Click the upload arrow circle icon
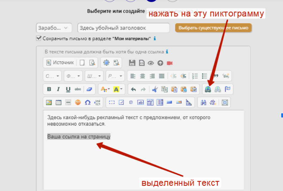 pyautogui.click(x=160, y=63)
